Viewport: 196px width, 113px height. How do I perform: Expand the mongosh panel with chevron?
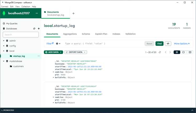click(x=192, y=110)
